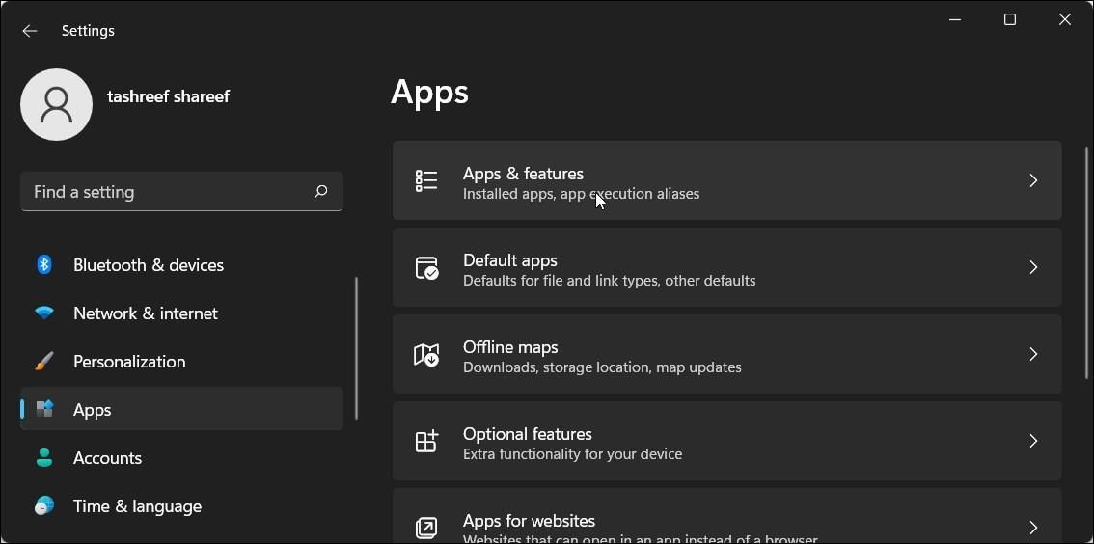
Task: Click the Optional features grid-plus icon
Action: 426,441
